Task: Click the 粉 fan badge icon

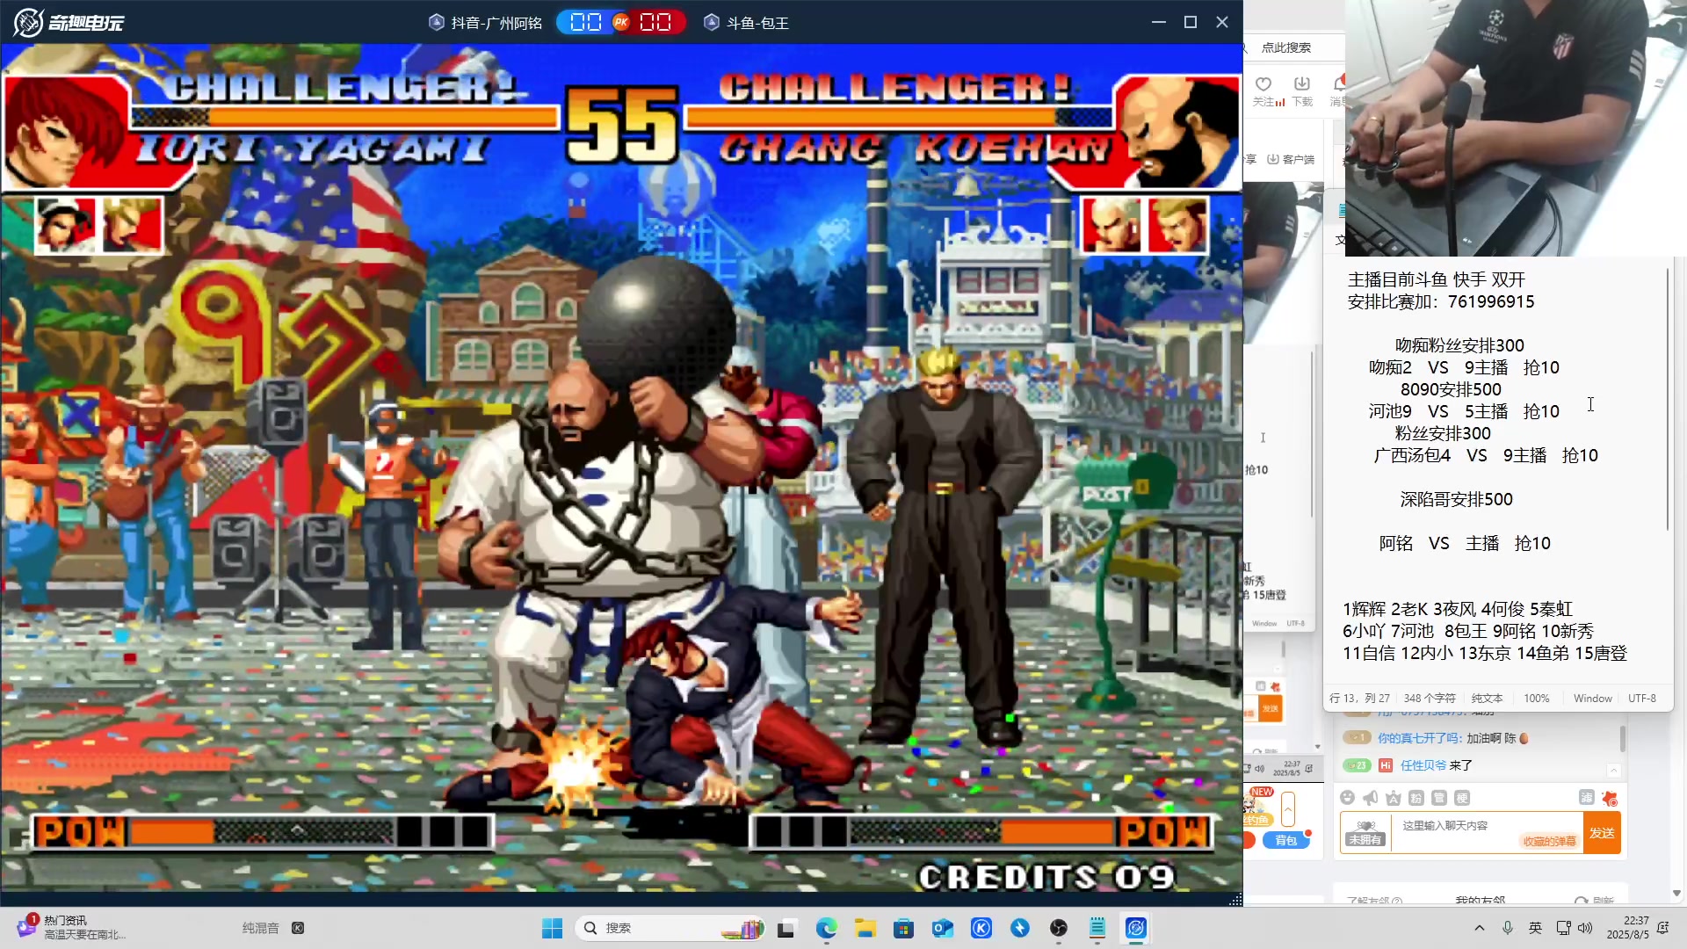Action: coord(1416,798)
